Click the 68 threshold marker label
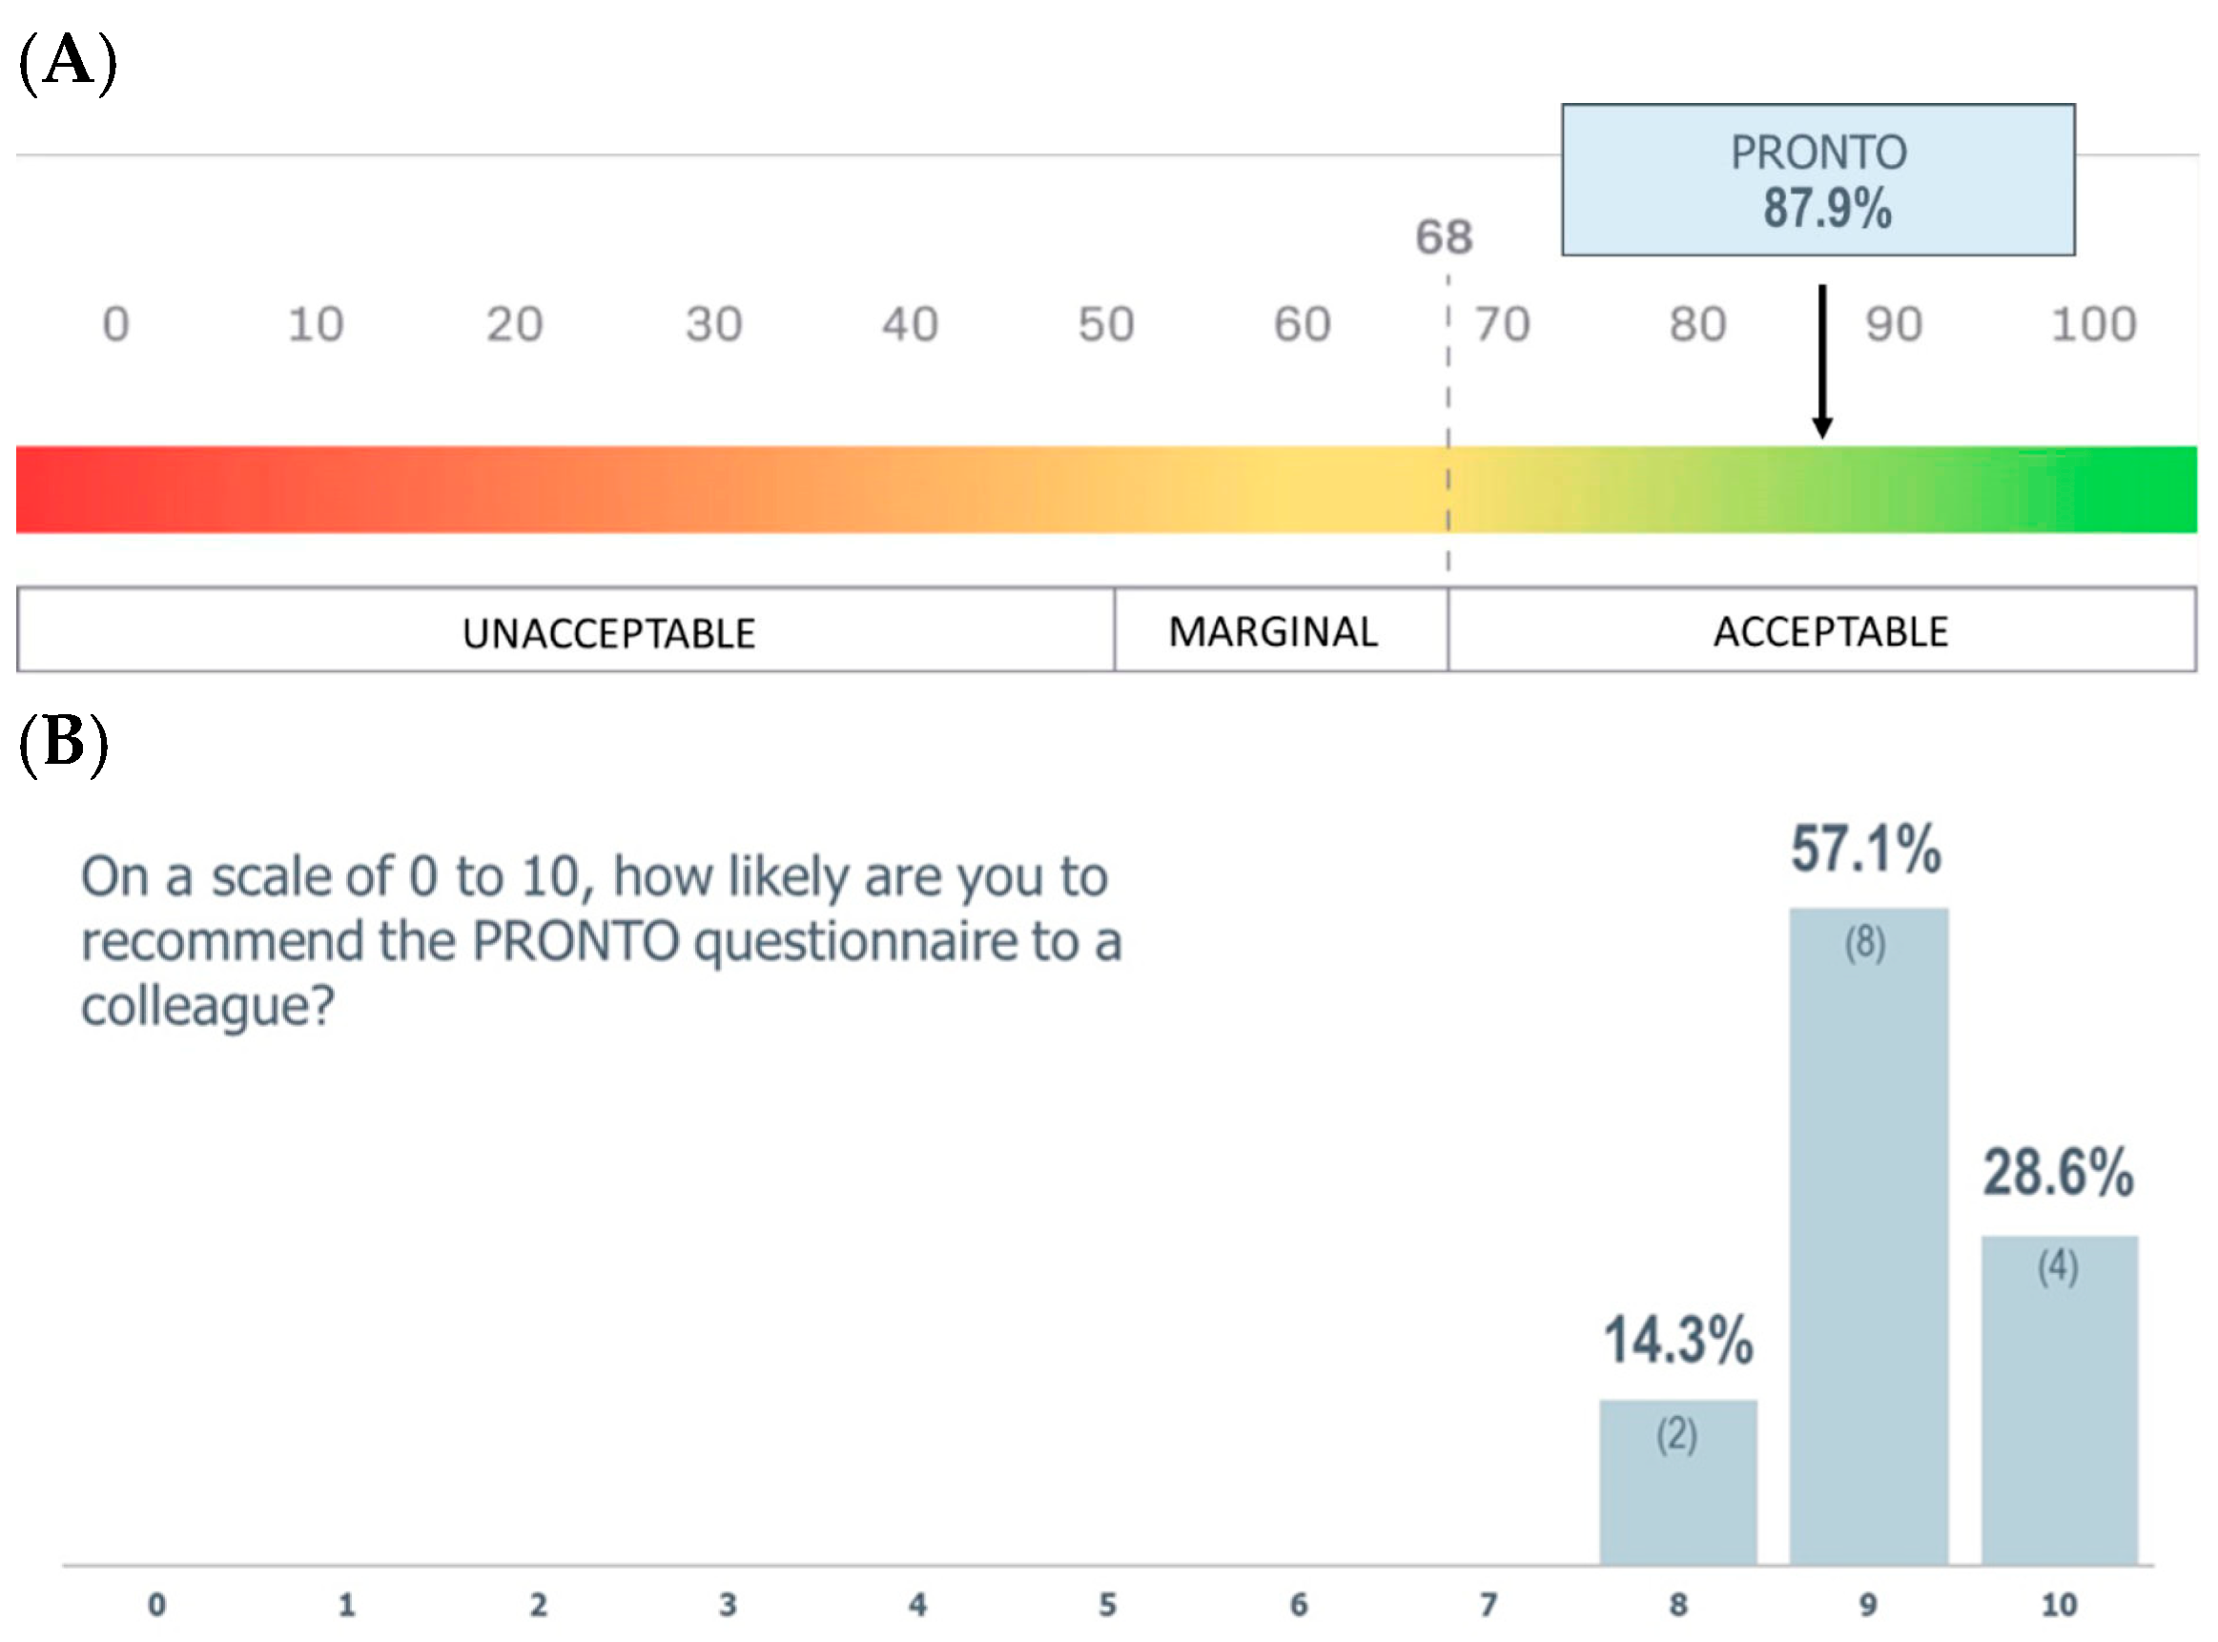 pos(1443,237)
